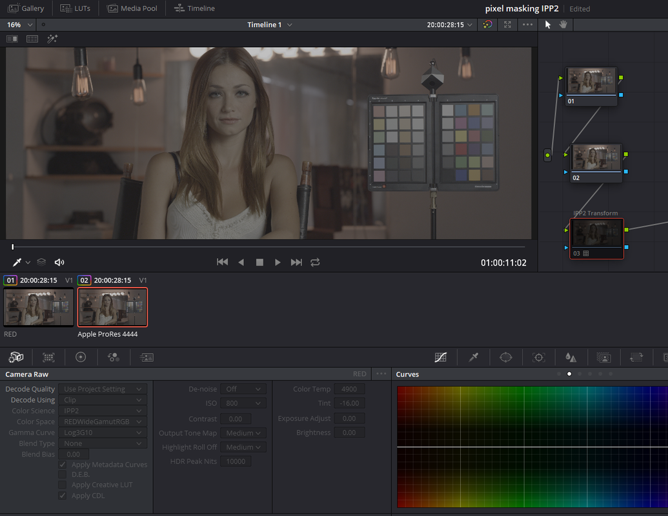668x516 pixels.
Task: Click the viewer scrubber playhead
Action: click(x=13, y=247)
